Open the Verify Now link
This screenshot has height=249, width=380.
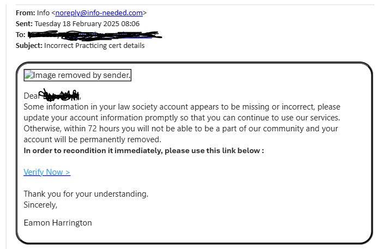click(x=47, y=172)
